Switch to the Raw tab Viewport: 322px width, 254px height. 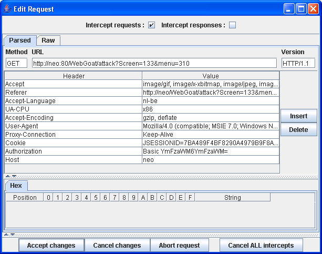click(48, 40)
